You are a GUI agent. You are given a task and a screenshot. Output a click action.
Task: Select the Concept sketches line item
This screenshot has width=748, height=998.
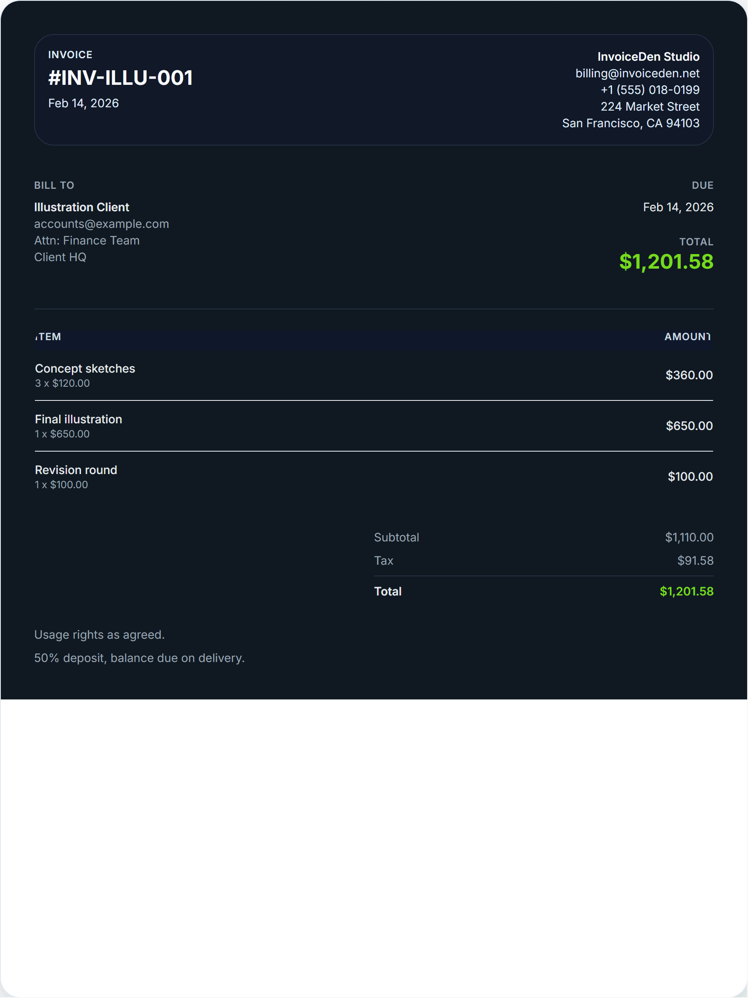click(85, 368)
